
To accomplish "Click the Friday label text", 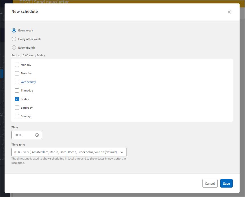I will pyautogui.click(x=25, y=99).
